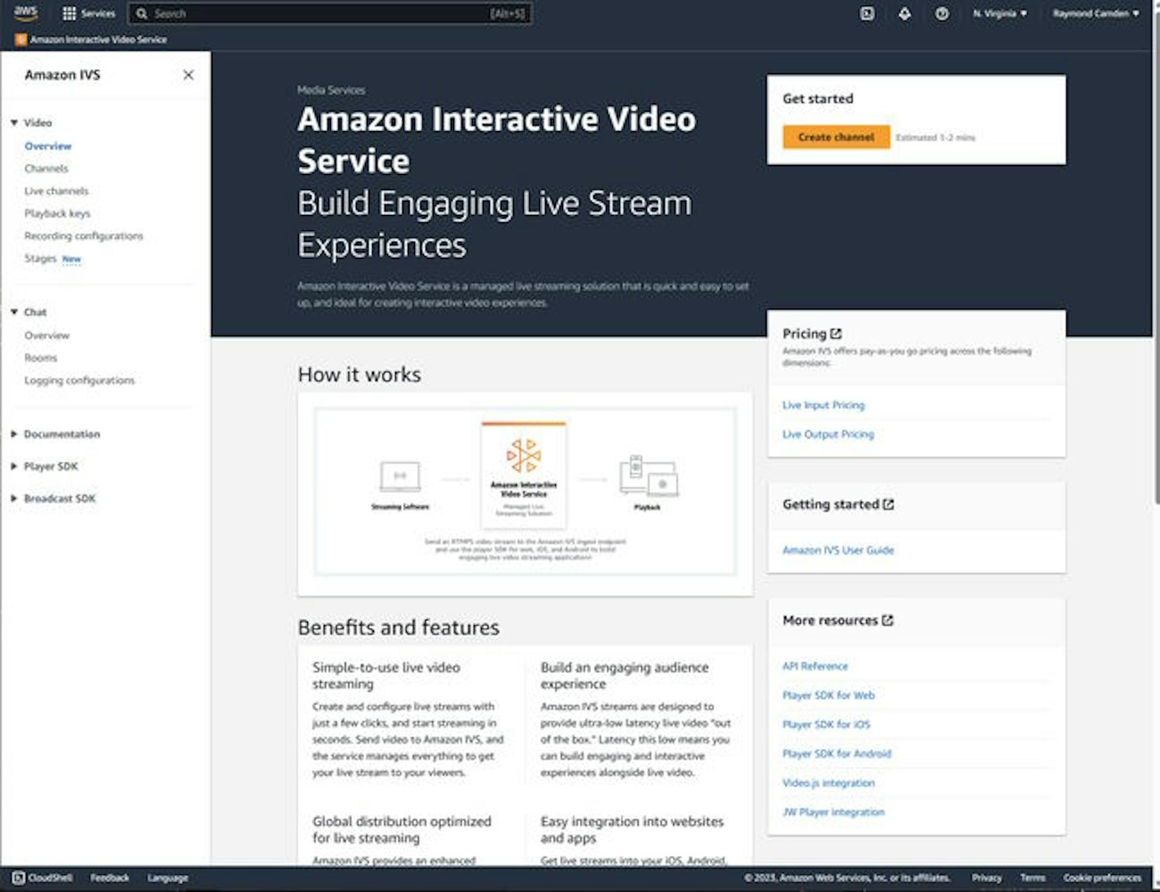Open the Amazon IVS User Guide link

tap(838, 550)
